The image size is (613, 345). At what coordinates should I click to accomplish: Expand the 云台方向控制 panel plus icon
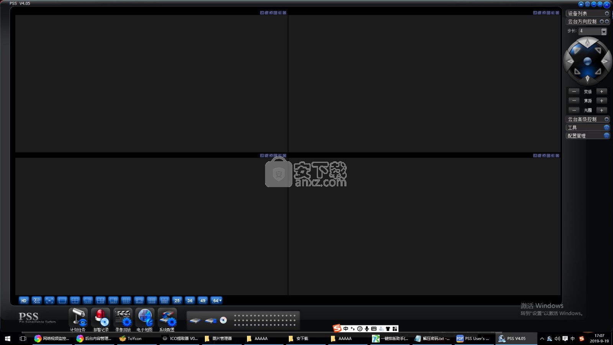click(x=607, y=21)
